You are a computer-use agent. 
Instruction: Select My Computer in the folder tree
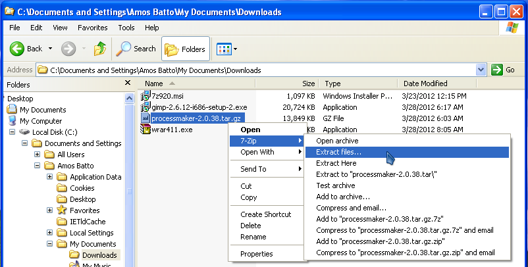pos(41,121)
